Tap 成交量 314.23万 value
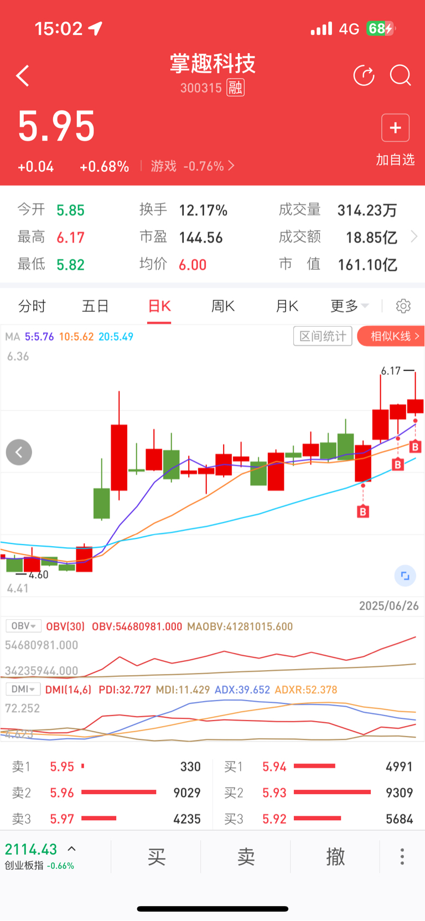 (x=367, y=210)
